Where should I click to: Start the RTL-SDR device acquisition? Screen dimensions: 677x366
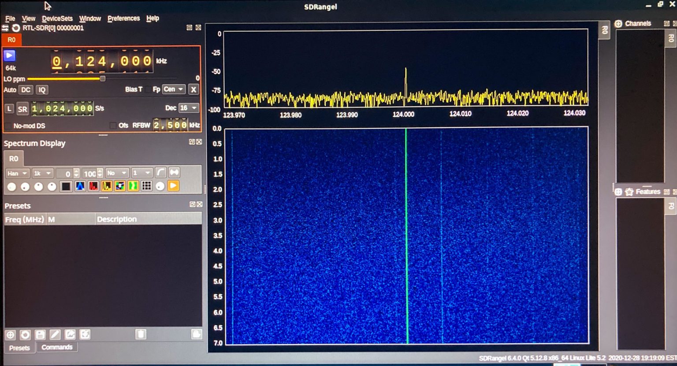tap(9, 55)
